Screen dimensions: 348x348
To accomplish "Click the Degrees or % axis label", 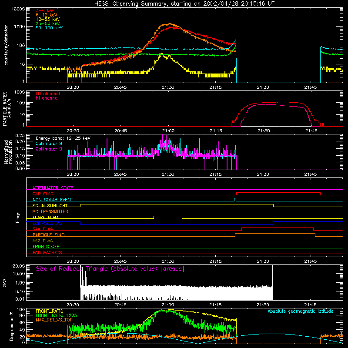I will (11, 326).
